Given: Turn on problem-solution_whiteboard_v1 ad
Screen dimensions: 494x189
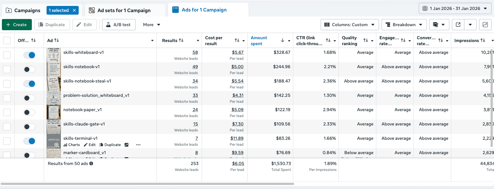Looking at the screenshot, I should coord(29,98).
